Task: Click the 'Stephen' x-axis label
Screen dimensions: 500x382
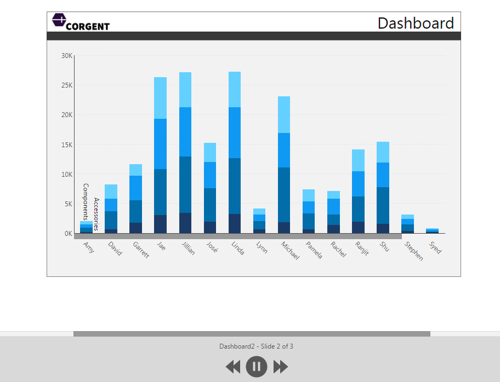Action: pyautogui.click(x=413, y=251)
